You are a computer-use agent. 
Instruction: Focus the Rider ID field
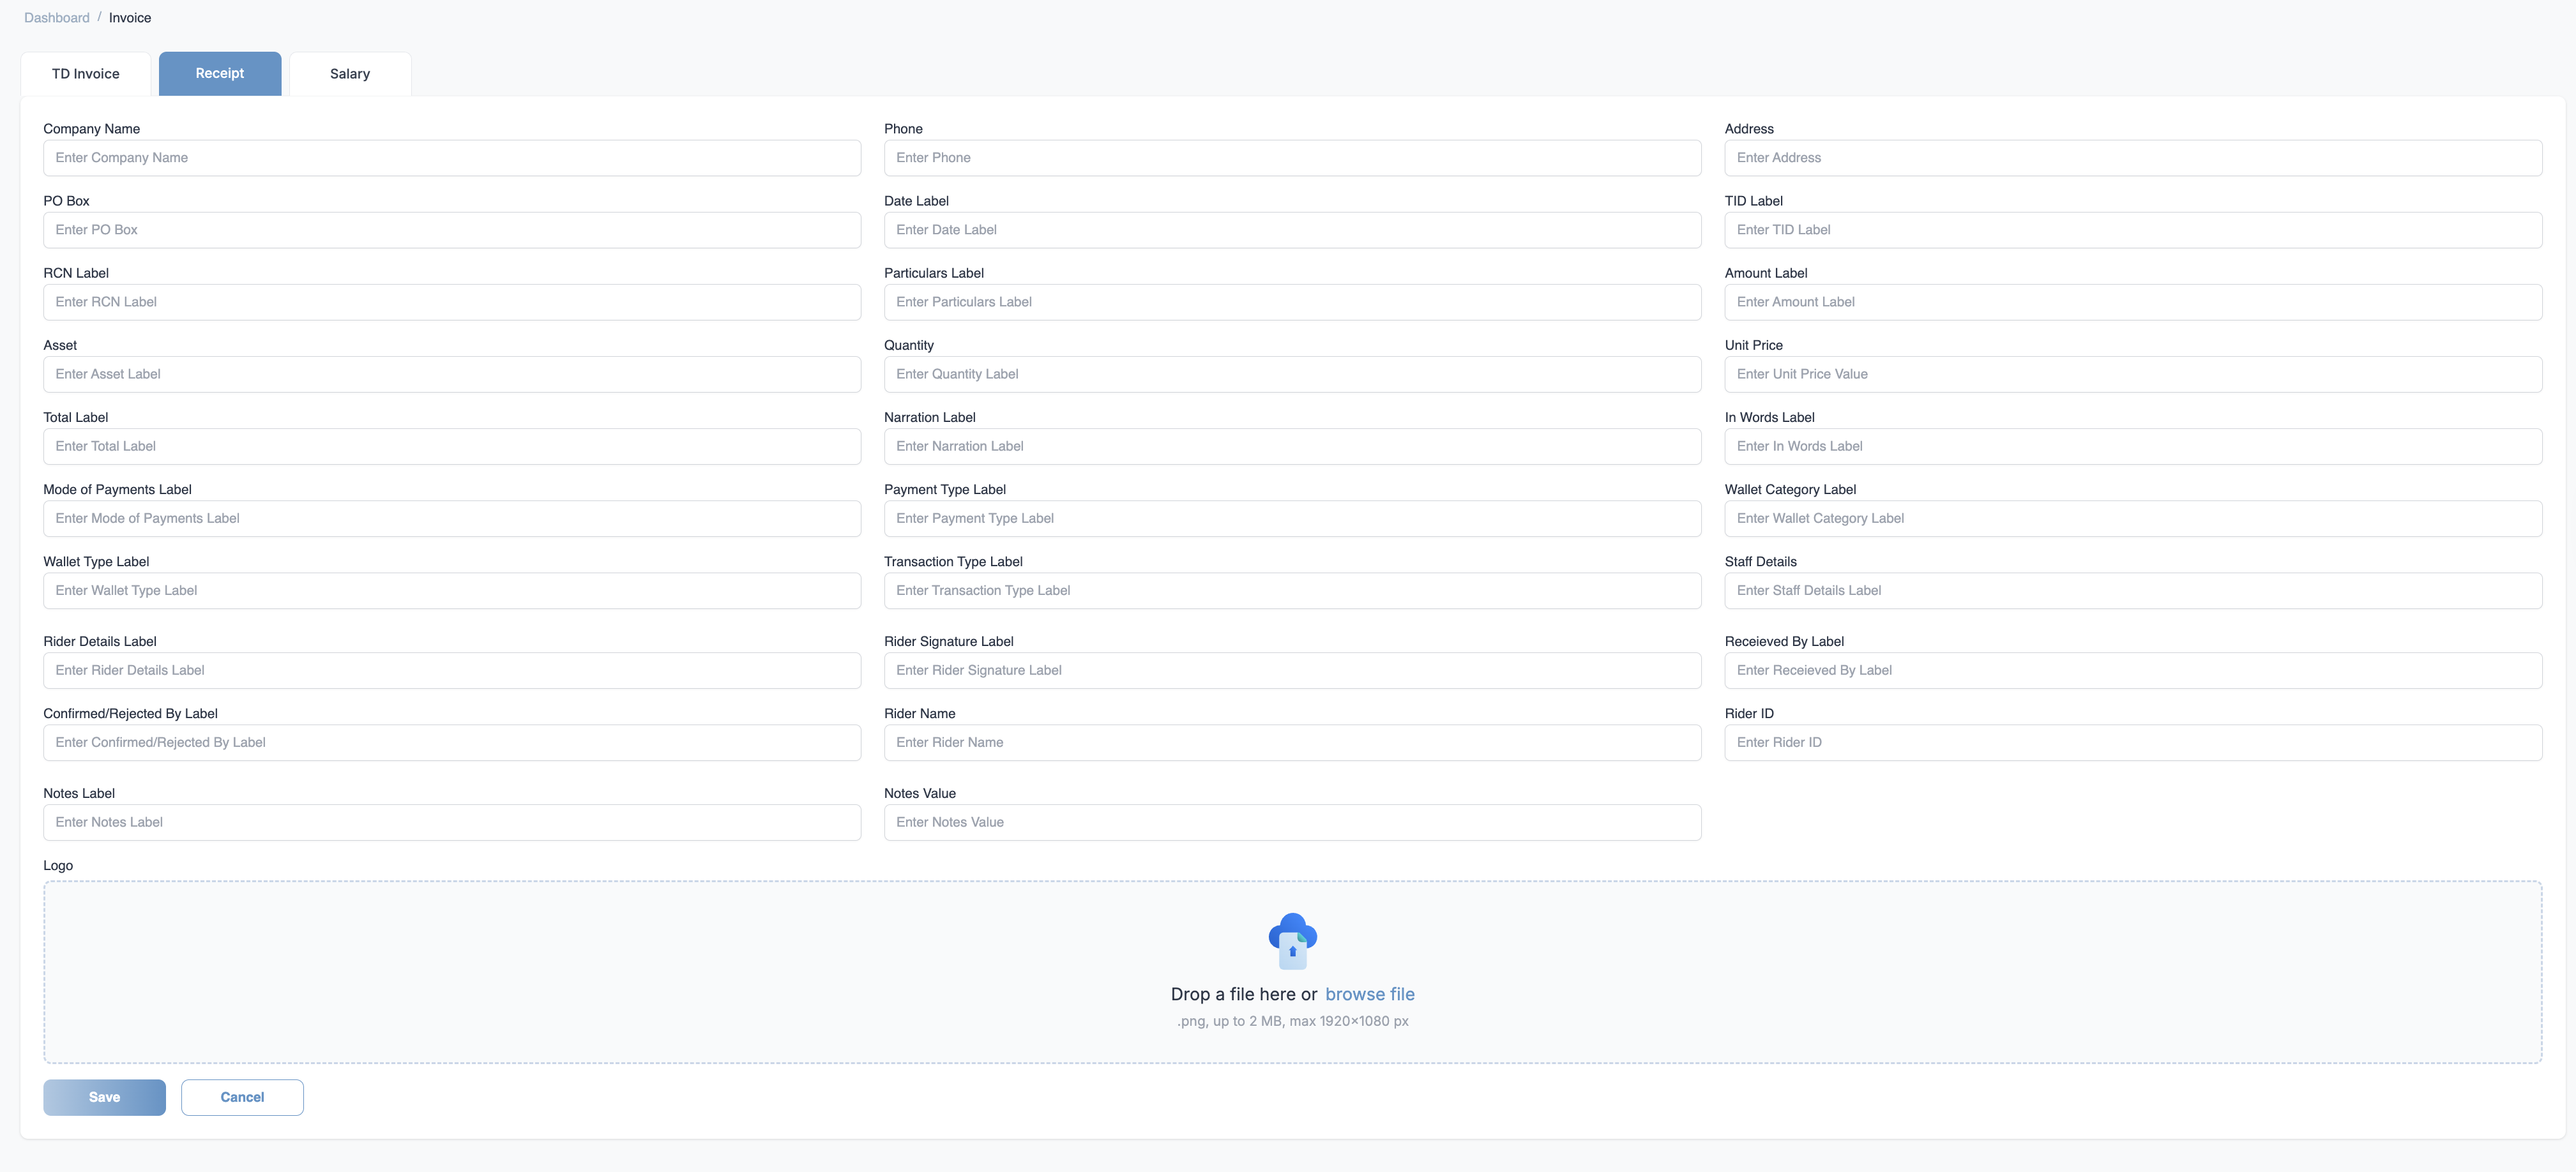click(2133, 742)
